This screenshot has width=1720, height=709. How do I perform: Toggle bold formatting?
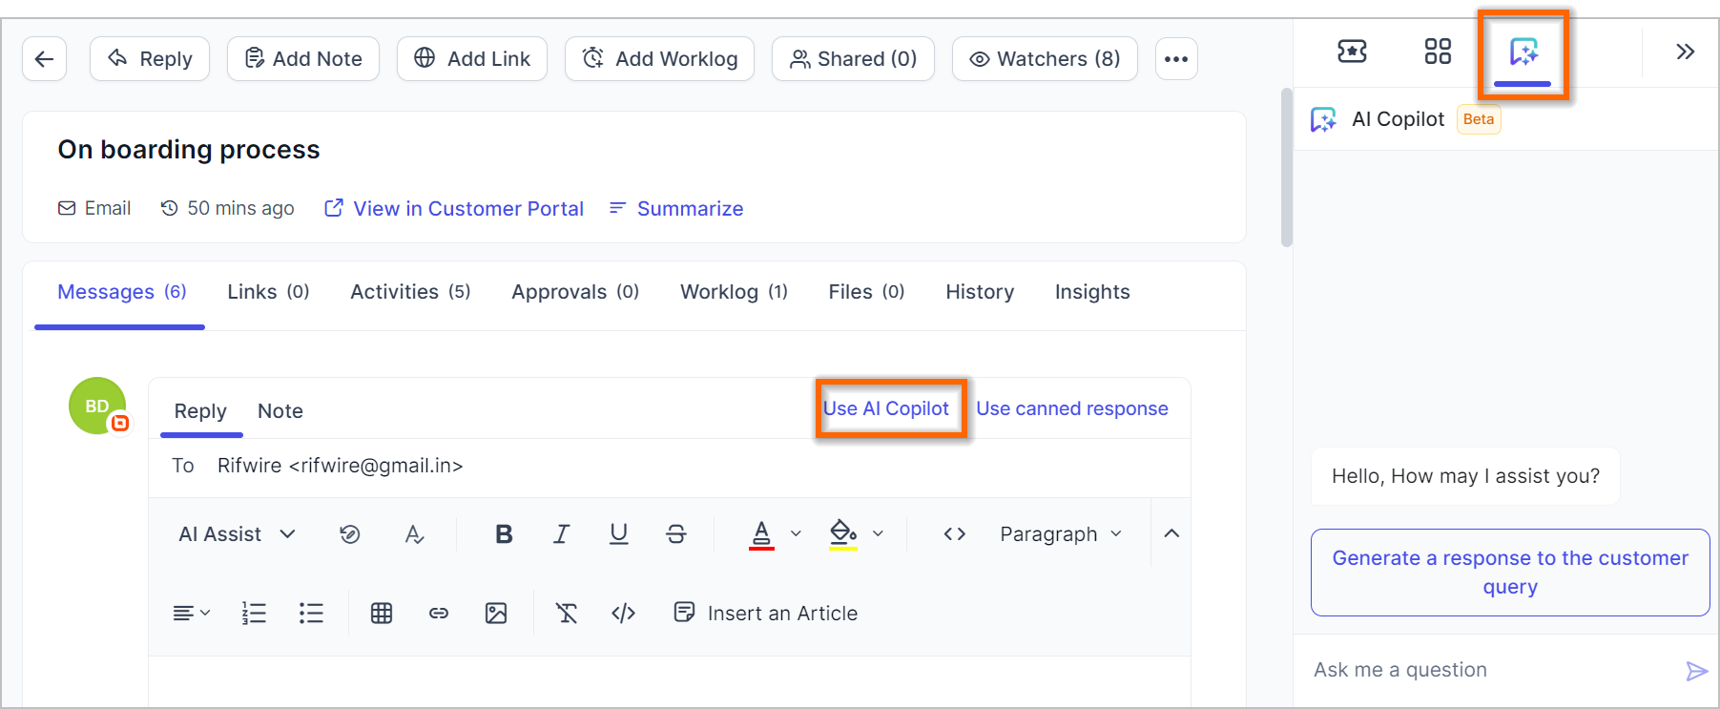[x=505, y=534]
